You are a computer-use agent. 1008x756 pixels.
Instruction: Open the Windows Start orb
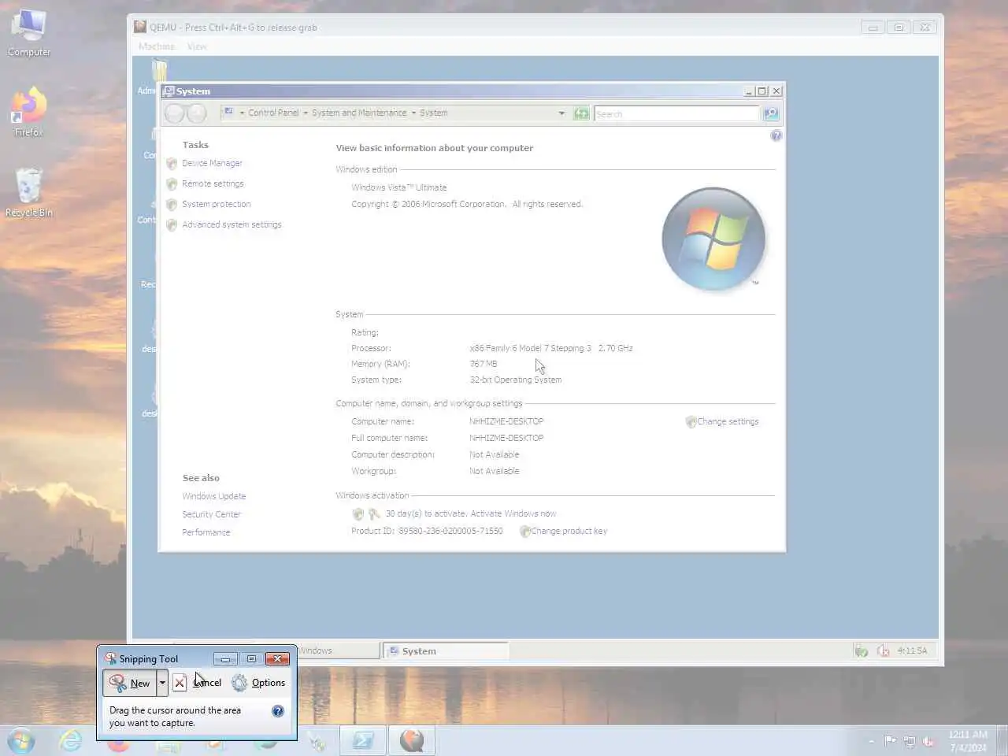point(20,741)
